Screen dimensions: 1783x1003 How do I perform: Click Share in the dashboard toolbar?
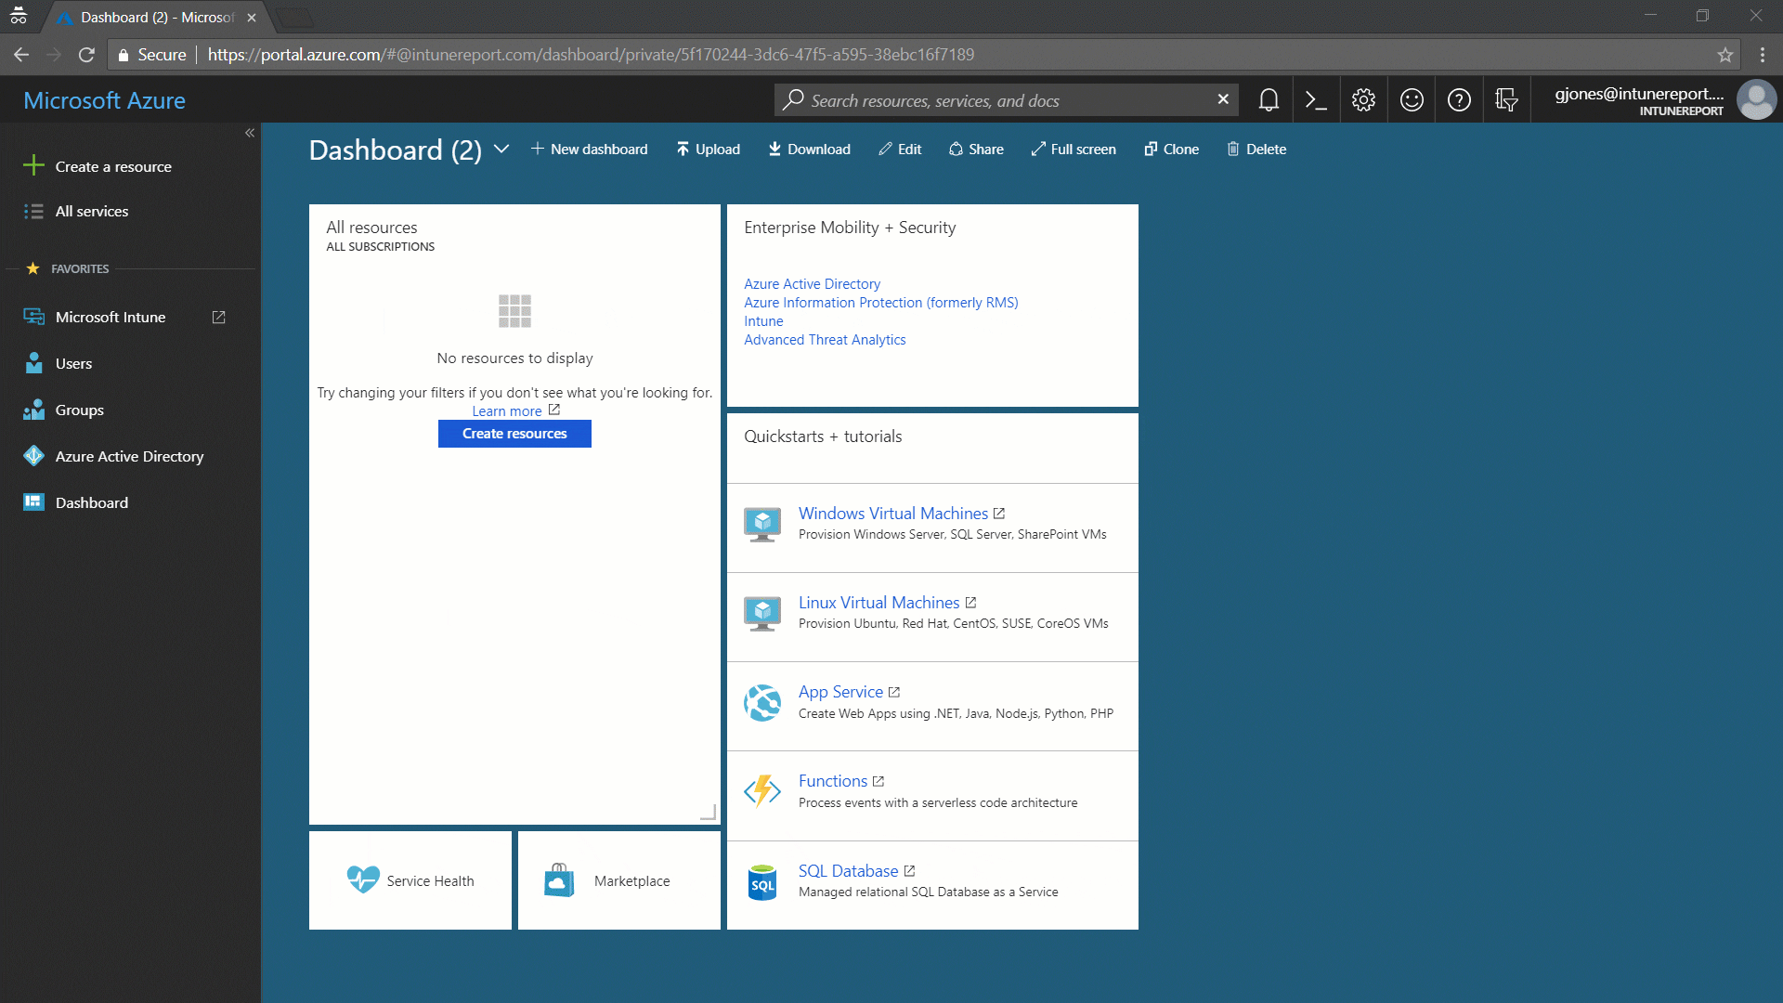tap(976, 149)
